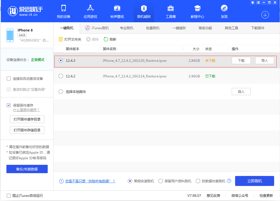Screen dimensions: 280x201
Task: Click the 正常模式 connection status
Action: (x=38, y=60)
